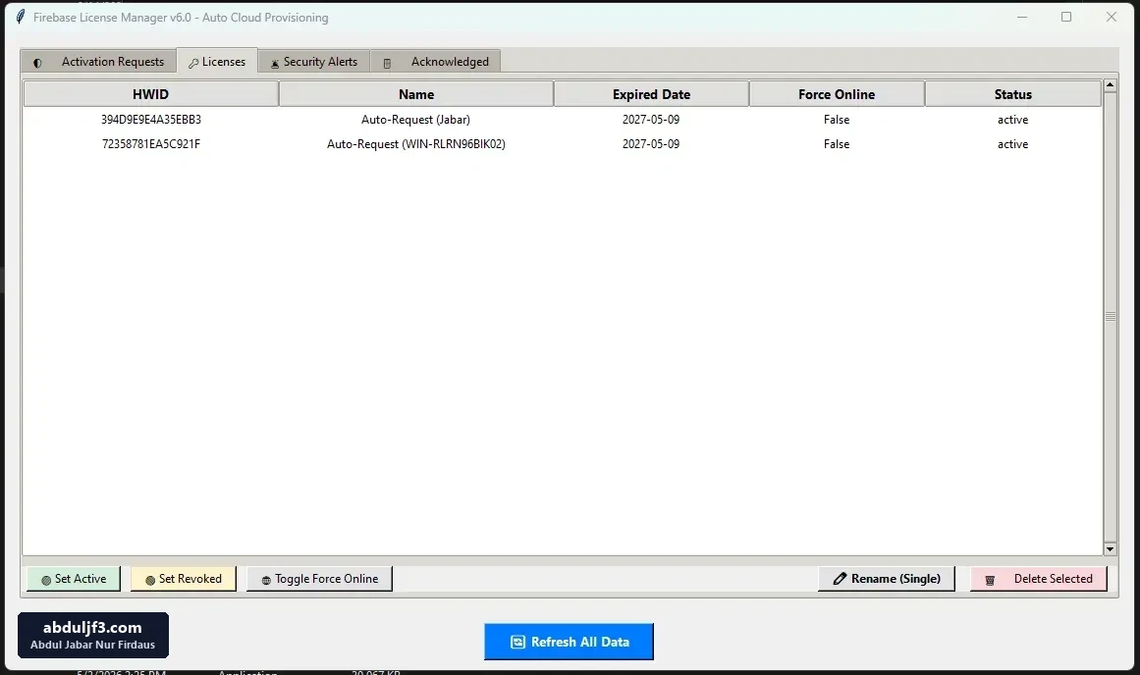
Task: Sort by the HWID column header
Action: [150, 94]
